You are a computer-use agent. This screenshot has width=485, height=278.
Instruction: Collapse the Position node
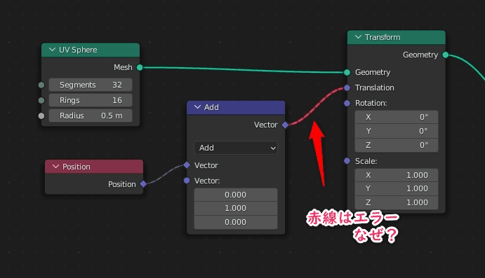55,167
